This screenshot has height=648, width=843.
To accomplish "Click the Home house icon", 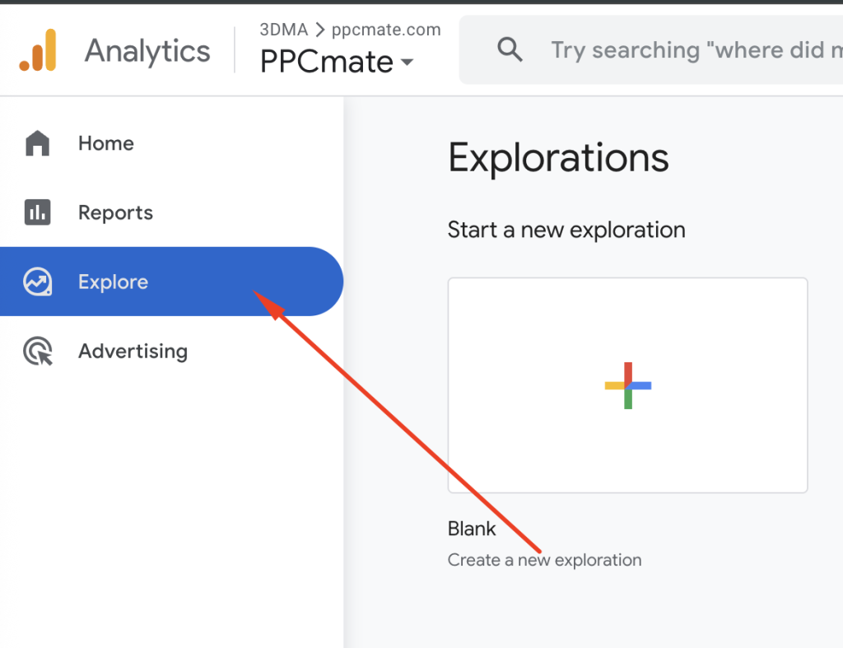I will (38, 143).
